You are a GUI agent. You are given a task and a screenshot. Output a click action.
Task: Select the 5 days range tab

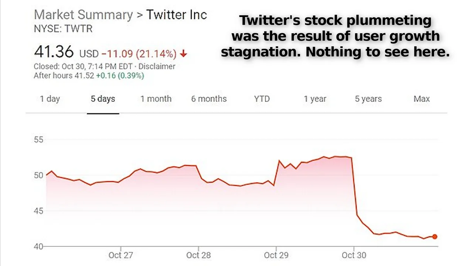click(103, 99)
